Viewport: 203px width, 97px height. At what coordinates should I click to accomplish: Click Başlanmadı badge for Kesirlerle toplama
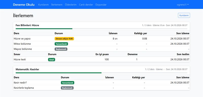pyautogui.click(x=67, y=88)
